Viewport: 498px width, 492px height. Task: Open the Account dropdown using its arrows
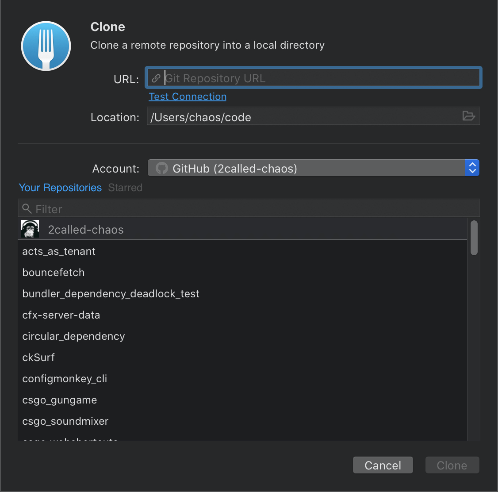coord(472,168)
